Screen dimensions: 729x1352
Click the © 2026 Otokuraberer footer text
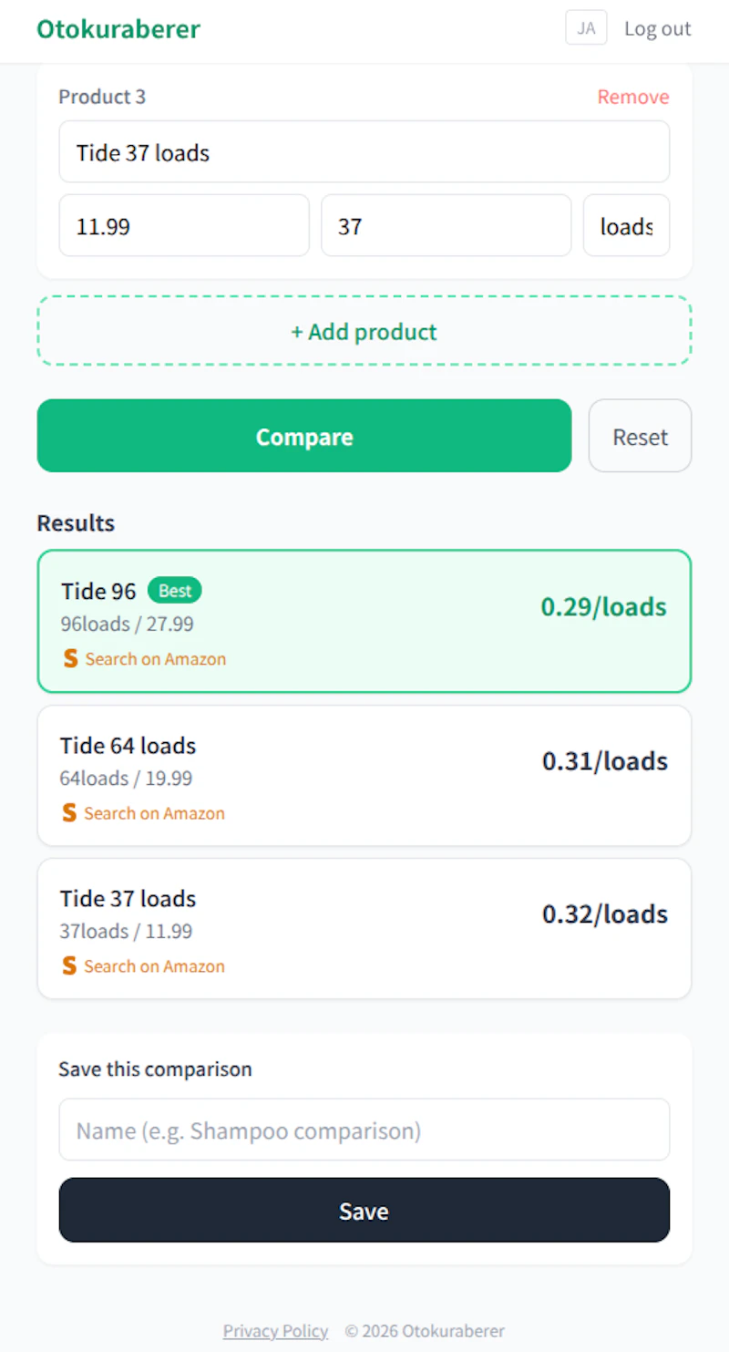click(x=425, y=1331)
